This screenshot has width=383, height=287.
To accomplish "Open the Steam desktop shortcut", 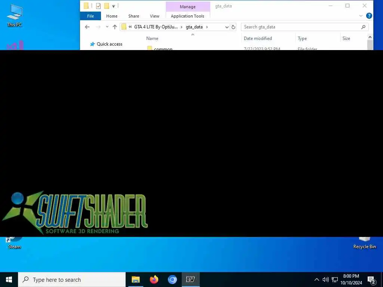I will [15, 243].
